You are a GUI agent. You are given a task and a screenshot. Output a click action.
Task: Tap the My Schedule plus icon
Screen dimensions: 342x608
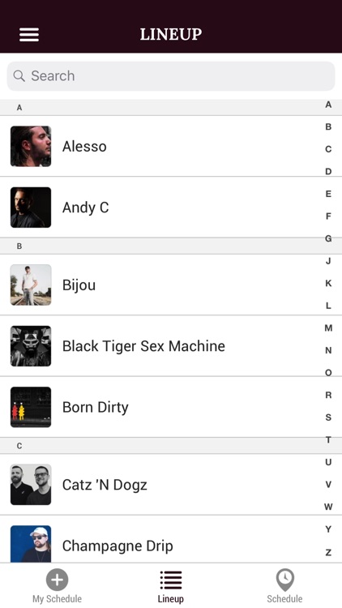point(57,580)
